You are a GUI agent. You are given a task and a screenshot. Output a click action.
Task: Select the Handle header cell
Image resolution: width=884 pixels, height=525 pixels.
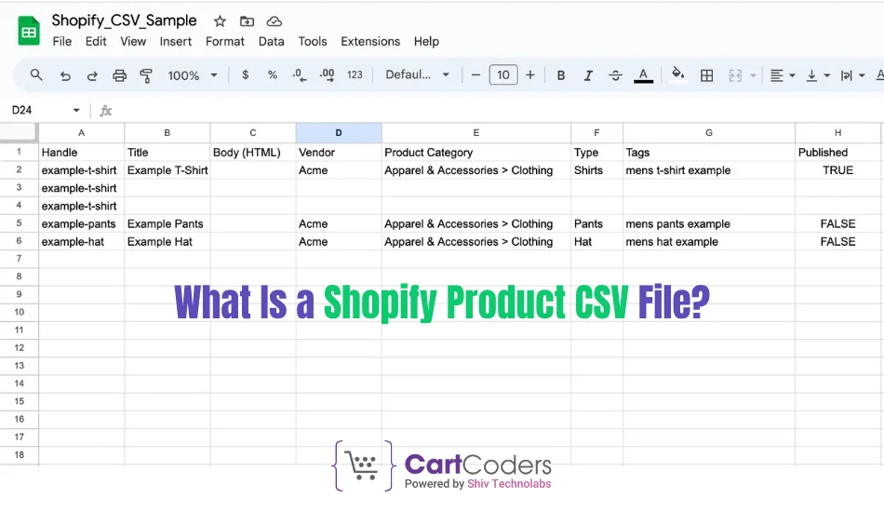click(x=81, y=153)
